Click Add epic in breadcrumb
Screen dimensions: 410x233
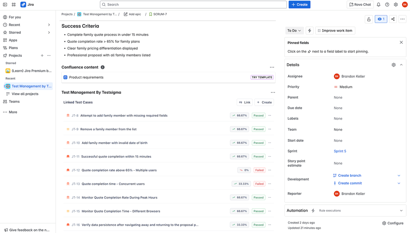tap(132, 14)
